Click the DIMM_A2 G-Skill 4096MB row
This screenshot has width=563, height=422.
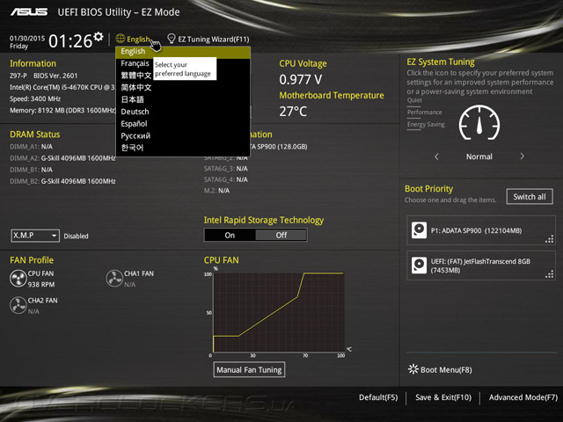(x=62, y=158)
